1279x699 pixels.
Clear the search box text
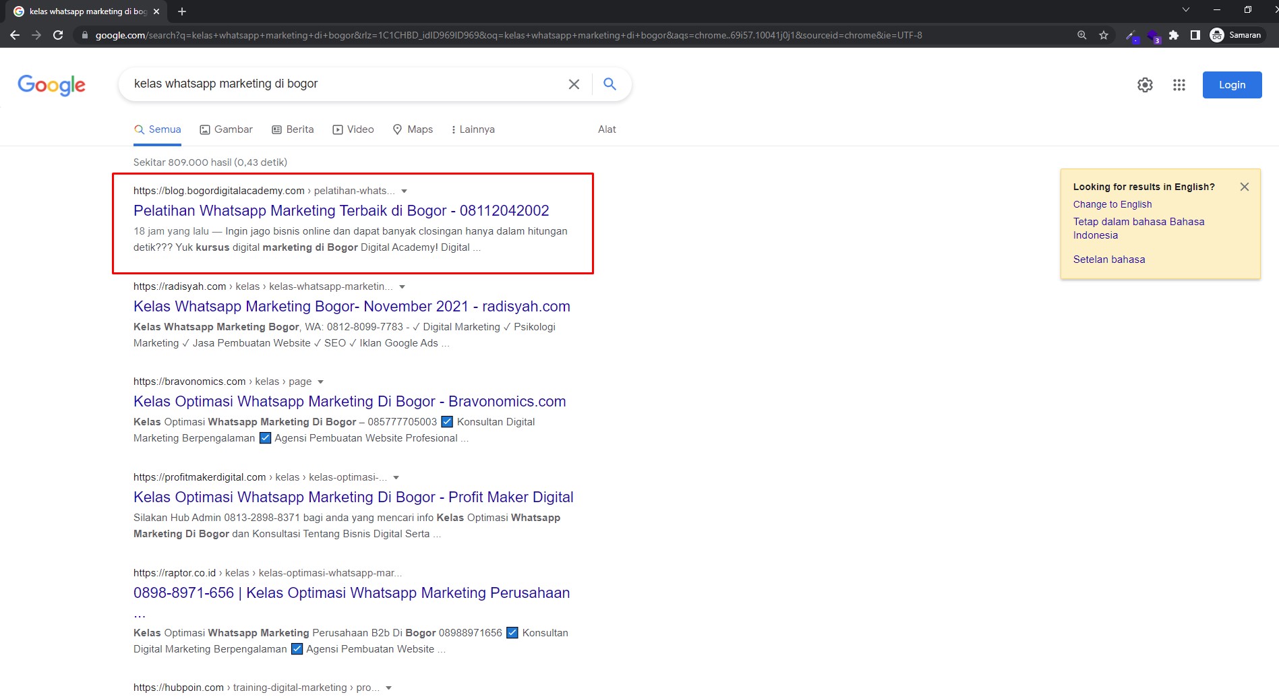coord(574,84)
